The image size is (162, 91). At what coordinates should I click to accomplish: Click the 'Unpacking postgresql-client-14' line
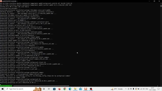[22, 66]
